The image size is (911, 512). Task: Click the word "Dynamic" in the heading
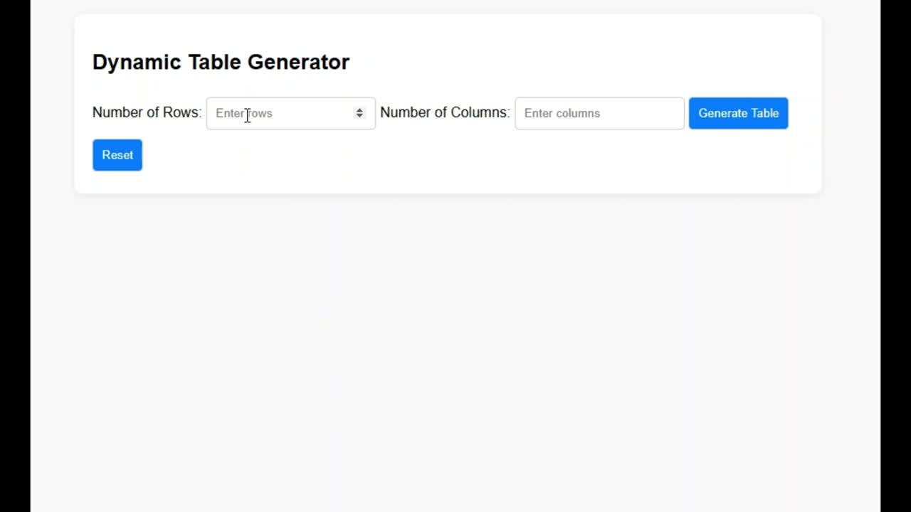point(137,63)
